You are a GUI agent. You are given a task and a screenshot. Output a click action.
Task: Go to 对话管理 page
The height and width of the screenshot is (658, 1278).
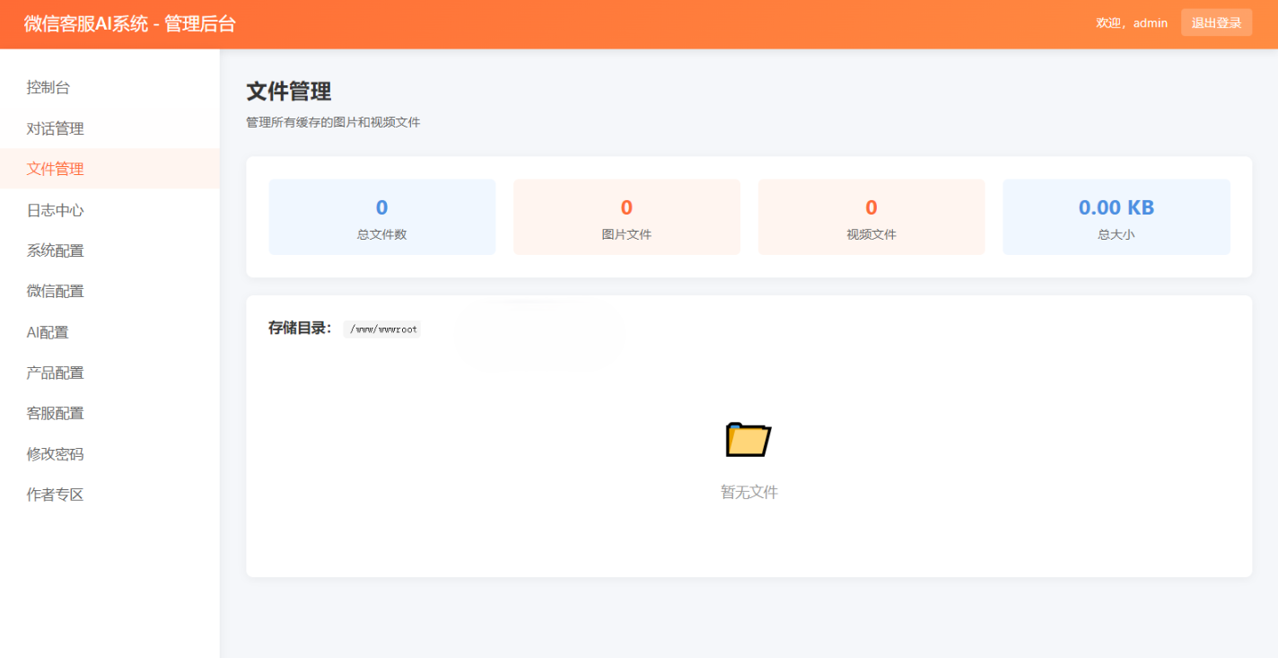55,128
